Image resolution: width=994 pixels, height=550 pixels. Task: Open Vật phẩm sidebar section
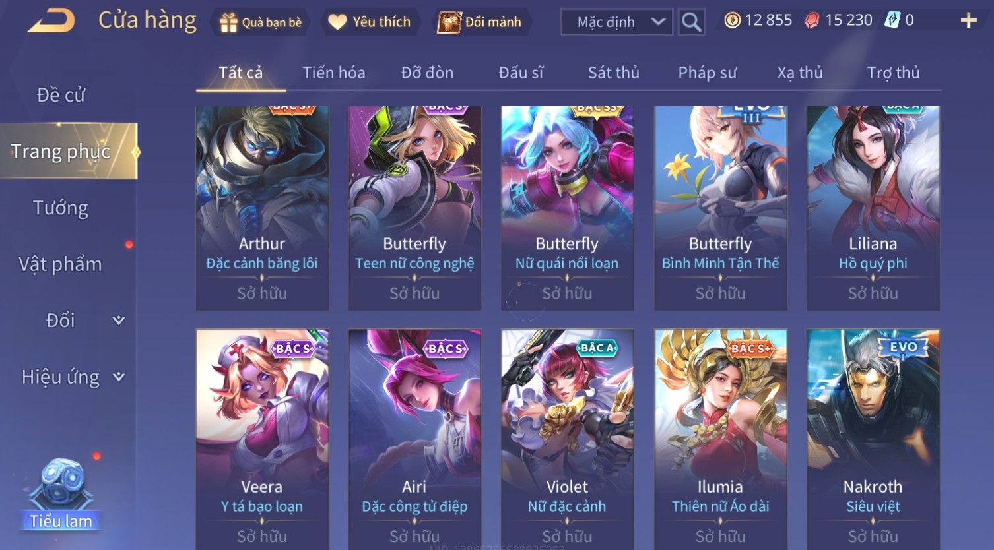[61, 264]
